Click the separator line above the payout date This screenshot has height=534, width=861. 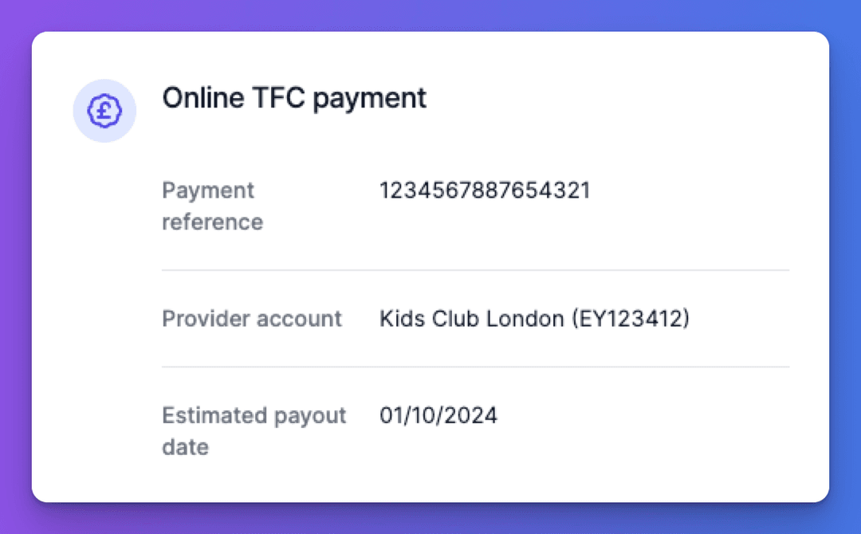[475, 367]
